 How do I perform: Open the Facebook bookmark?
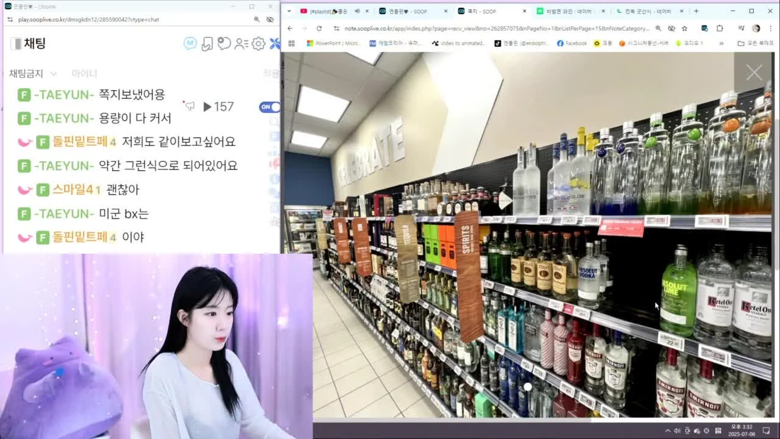(x=572, y=43)
